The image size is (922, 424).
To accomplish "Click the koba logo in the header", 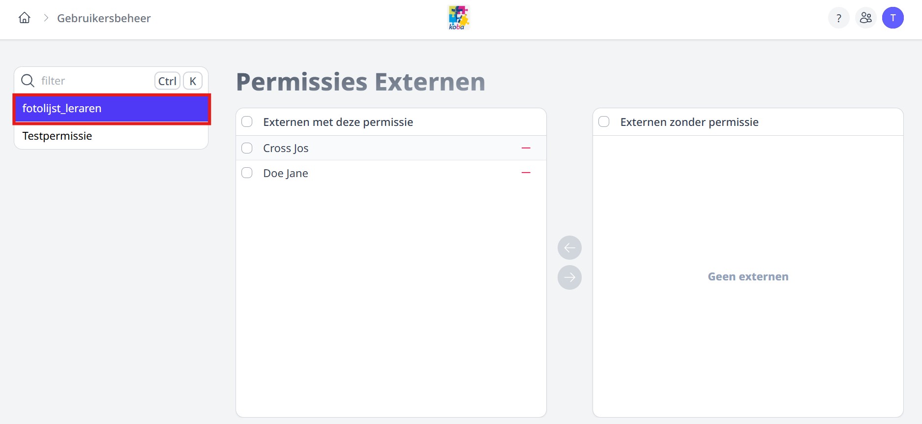I will pos(458,17).
